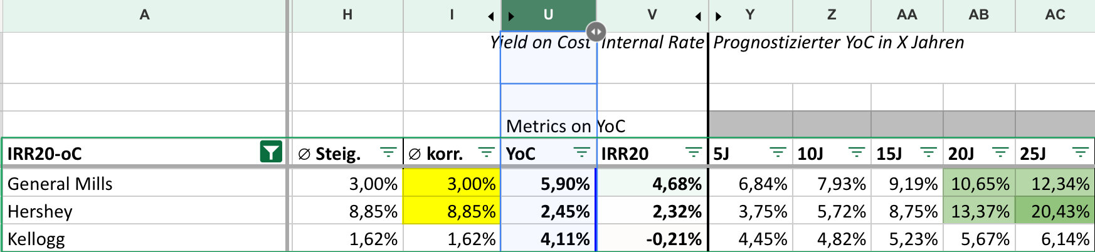The image size is (1095, 252).
Task: Open the 10J filter menu
Action: [856, 152]
